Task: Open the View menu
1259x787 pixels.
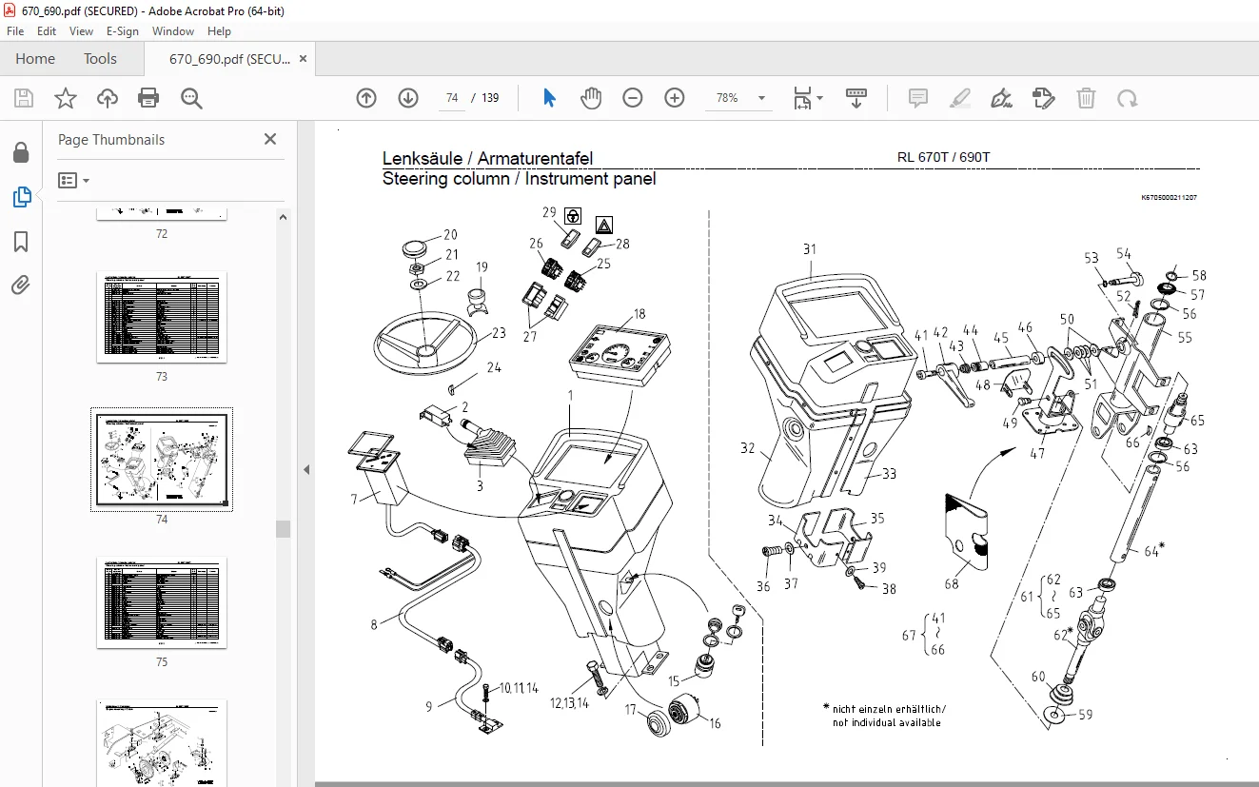Action: point(81,31)
